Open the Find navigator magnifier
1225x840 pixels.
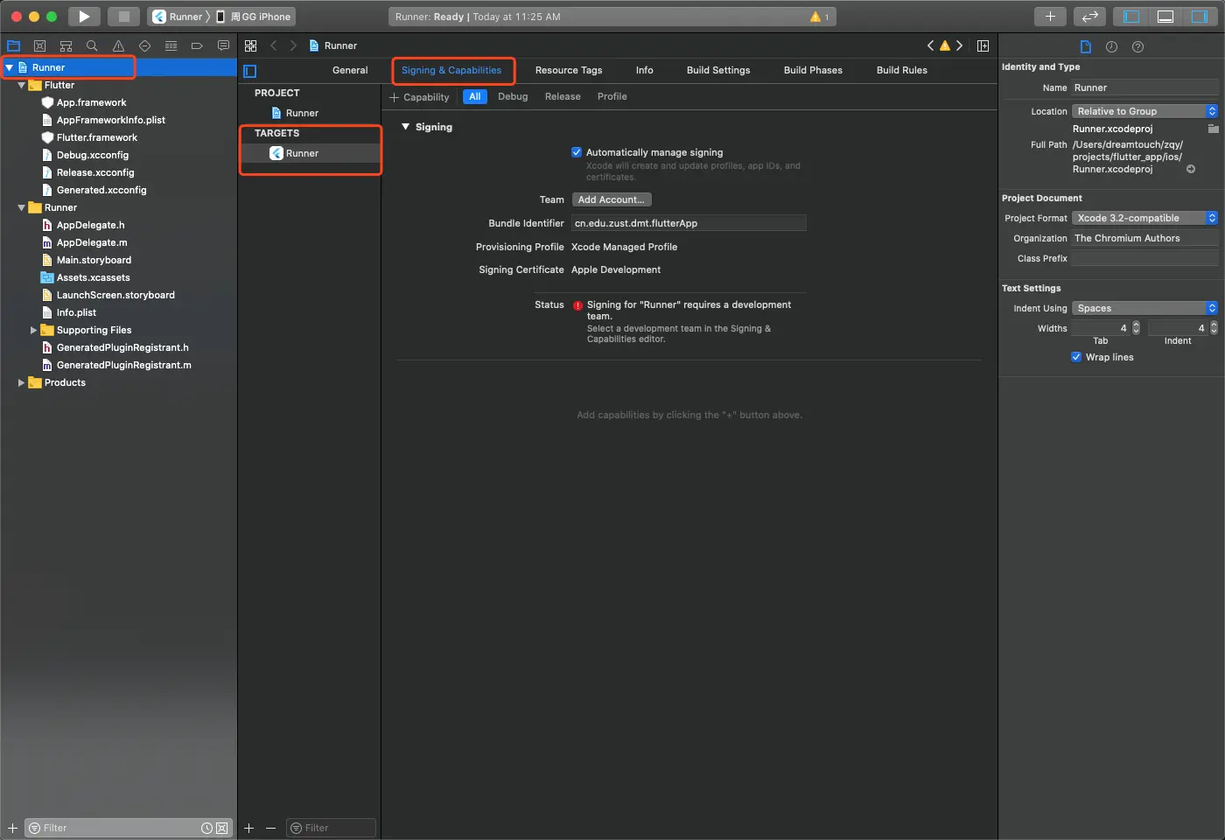[92, 45]
